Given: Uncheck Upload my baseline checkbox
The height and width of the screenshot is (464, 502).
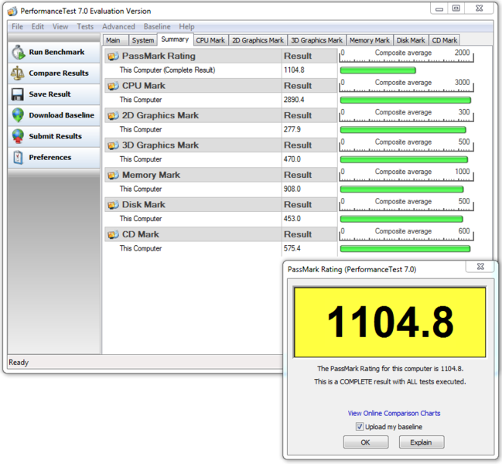Looking at the screenshot, I should 360,427.
